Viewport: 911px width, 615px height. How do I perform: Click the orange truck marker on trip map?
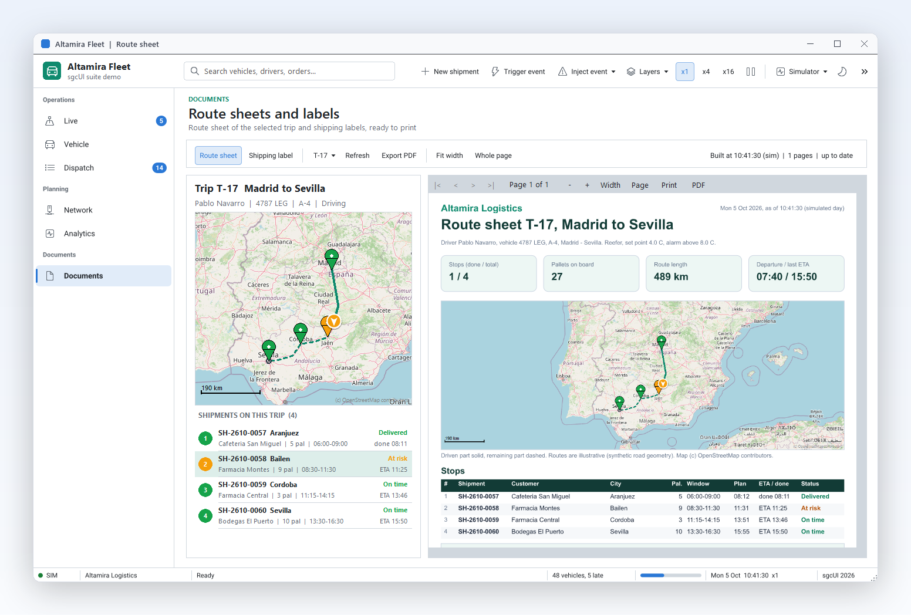(334, 321)
